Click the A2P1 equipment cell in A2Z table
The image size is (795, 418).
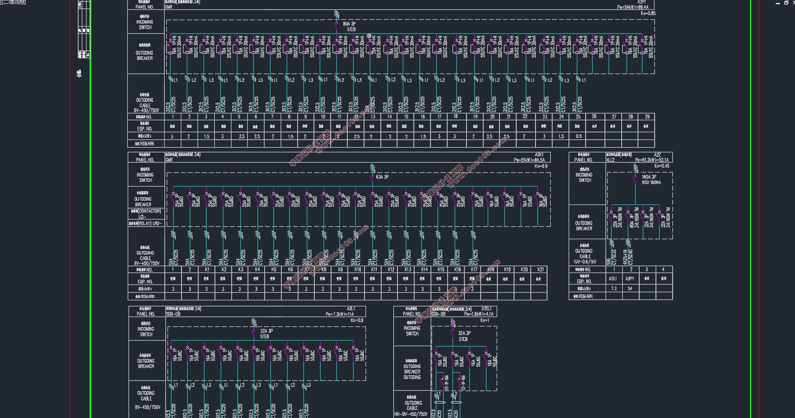[x=630, y=279]
